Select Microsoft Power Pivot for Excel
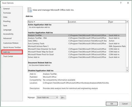This screenshot has height=107, width=132. tap(77, 55)
